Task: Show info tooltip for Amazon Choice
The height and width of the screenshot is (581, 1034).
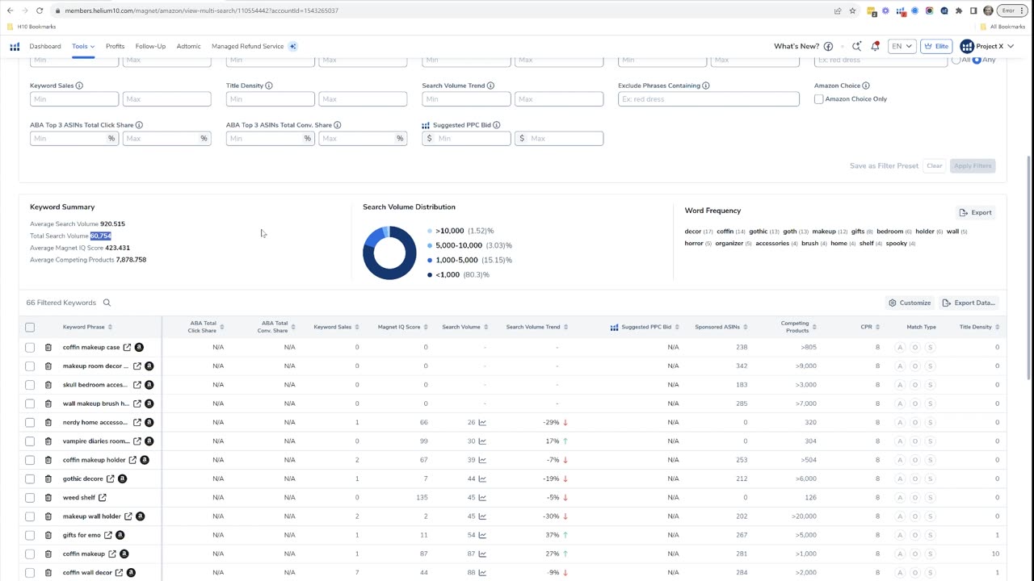Action: click(x=866, y=86)
